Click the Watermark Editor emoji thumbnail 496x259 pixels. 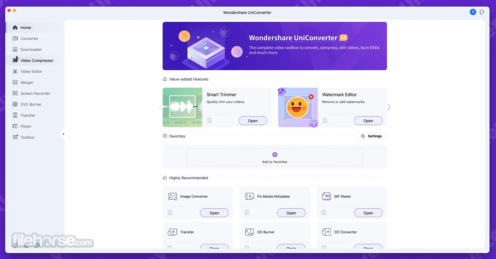[298, 107]
